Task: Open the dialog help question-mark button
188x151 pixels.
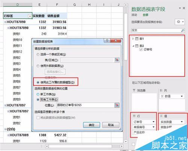Action: point(107,40)
